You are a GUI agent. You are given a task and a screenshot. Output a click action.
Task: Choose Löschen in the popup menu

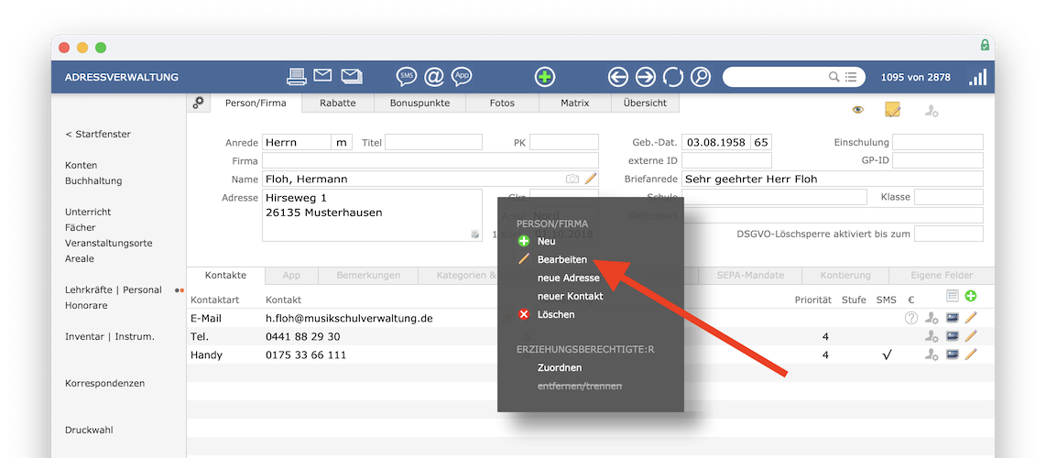556,314
